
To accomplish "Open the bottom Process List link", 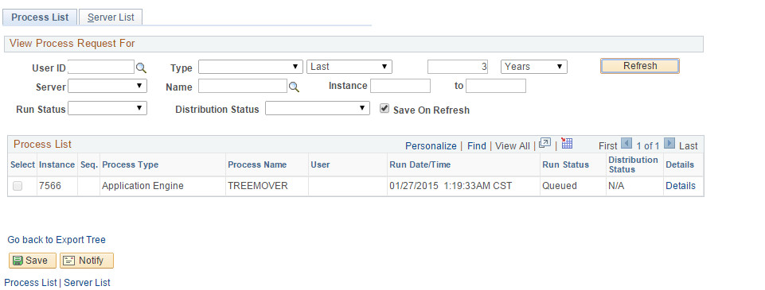I will [30, 282].
